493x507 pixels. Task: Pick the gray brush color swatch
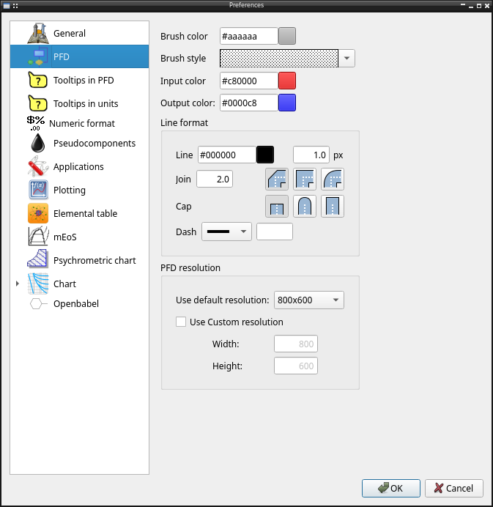pos(287,36)
